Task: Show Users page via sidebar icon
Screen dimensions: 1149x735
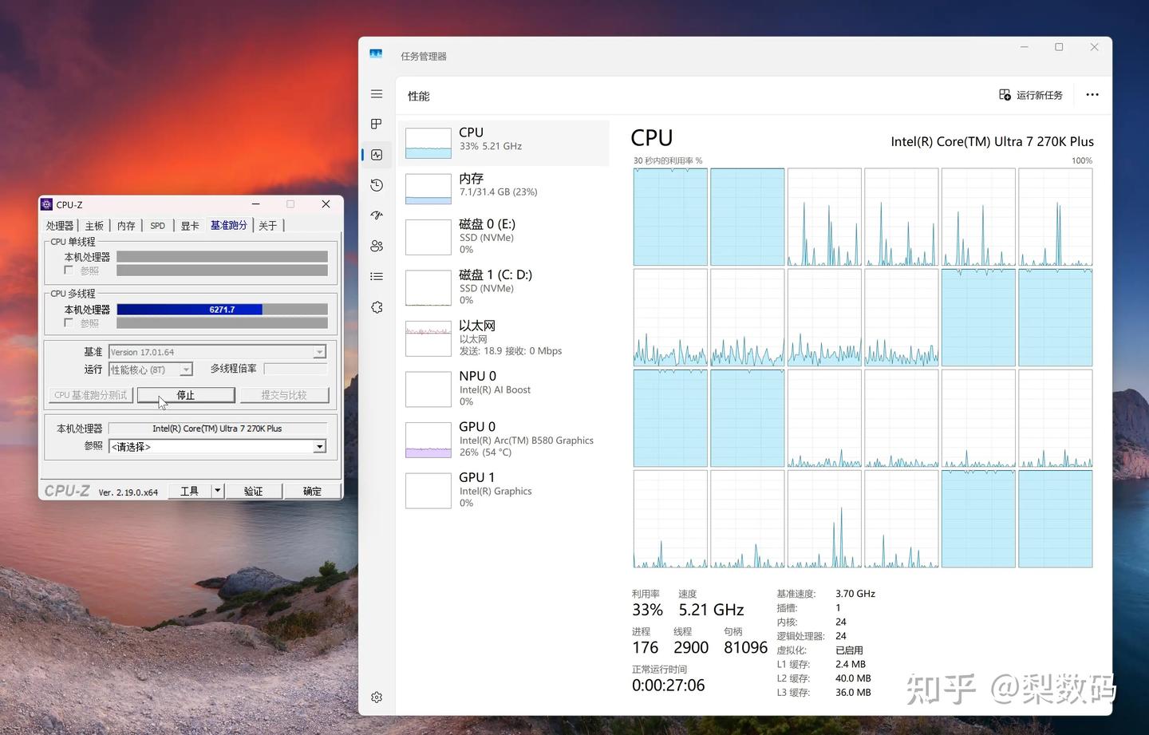Action: [377, 246]
